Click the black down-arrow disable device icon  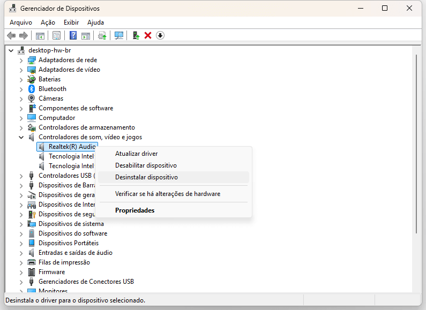[160, 35]
